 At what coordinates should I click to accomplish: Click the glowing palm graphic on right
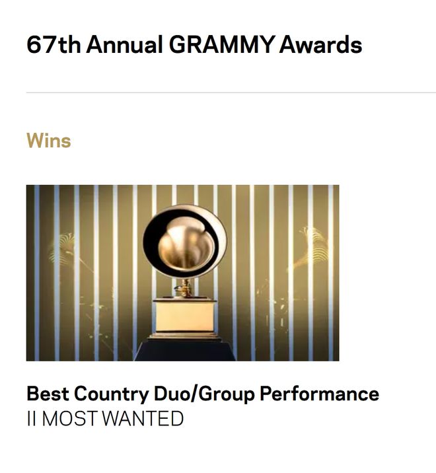(x=313, y=245)
